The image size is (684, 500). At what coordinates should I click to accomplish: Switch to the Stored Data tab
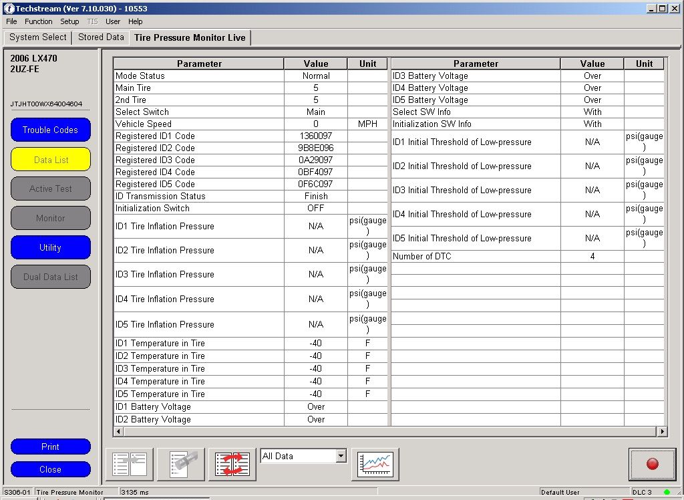101,37
